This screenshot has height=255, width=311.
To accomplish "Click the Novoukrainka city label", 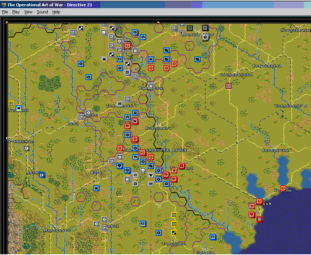I will click(295, 30).
